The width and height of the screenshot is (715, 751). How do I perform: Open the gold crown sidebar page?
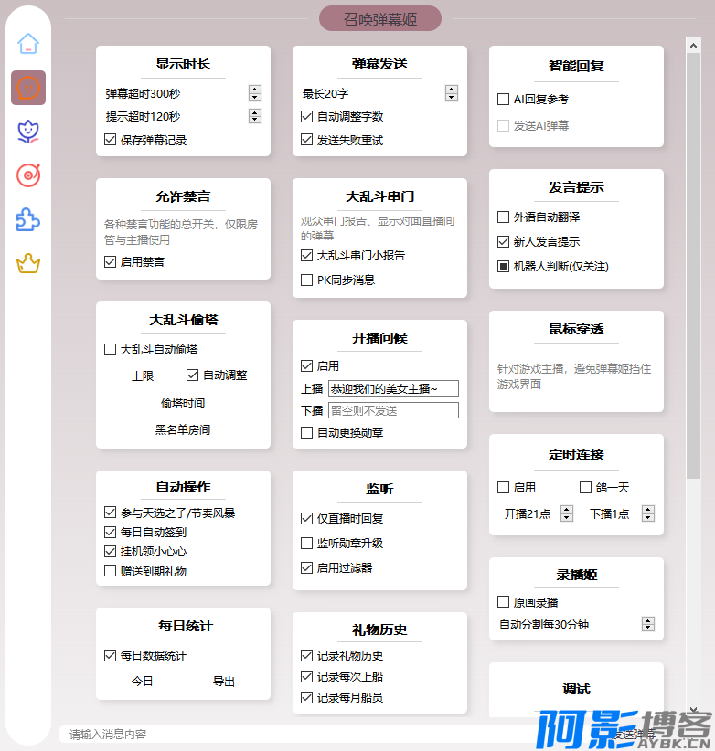(28, 264)
